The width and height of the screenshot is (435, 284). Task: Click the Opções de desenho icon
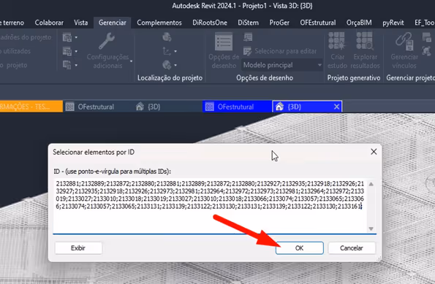224,42
